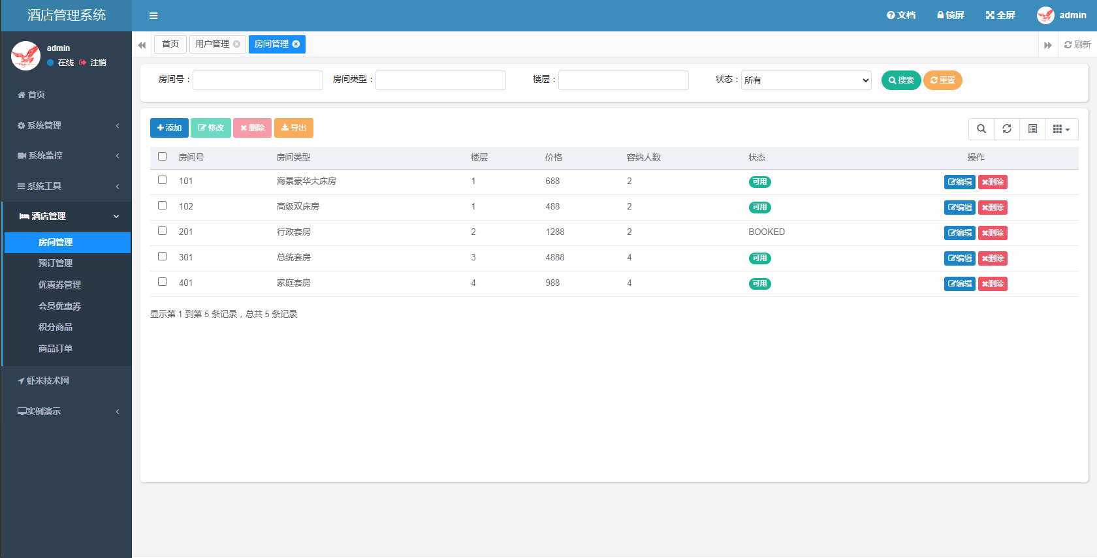Check the row for room 401

point(163,282)
